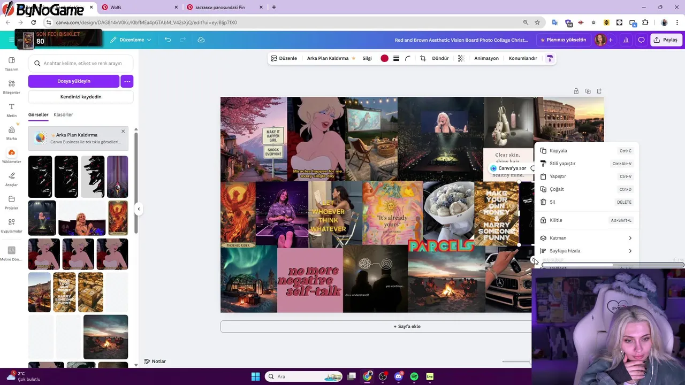The width and height of the screenshot is (685, 385).
Task: Open the Projeler projects panel
Action: (11, 202)
